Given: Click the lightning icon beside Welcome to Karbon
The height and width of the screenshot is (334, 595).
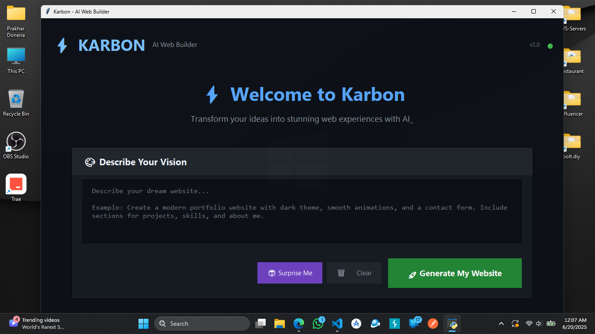Looking at the screenshot, I should pyautogui.click(x=212, y=94).
